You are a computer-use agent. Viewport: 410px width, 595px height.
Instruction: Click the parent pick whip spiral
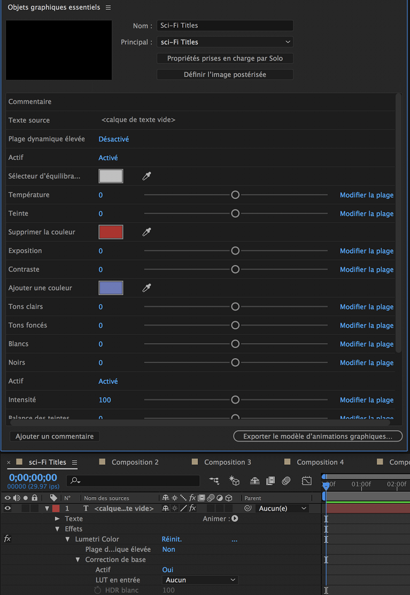coord(248,508)
